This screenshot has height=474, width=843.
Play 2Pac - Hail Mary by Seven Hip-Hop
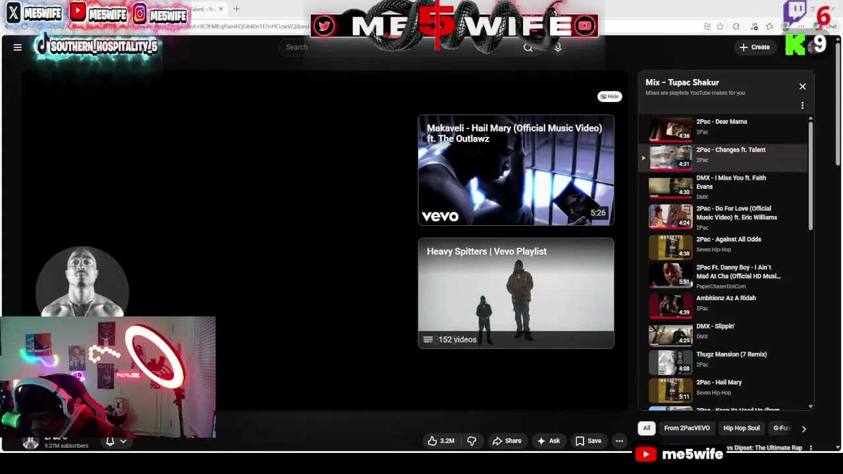pyautogui.click(x=723, y=389)
